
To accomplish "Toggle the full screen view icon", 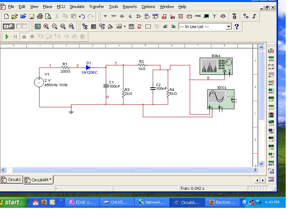I will point(38,27).
